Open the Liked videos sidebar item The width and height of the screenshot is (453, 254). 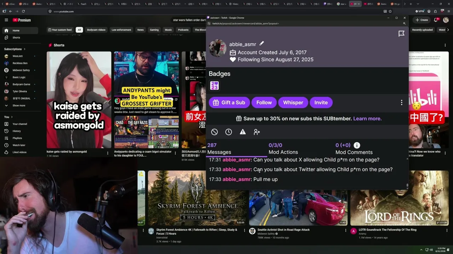click(x=21, y=152)
